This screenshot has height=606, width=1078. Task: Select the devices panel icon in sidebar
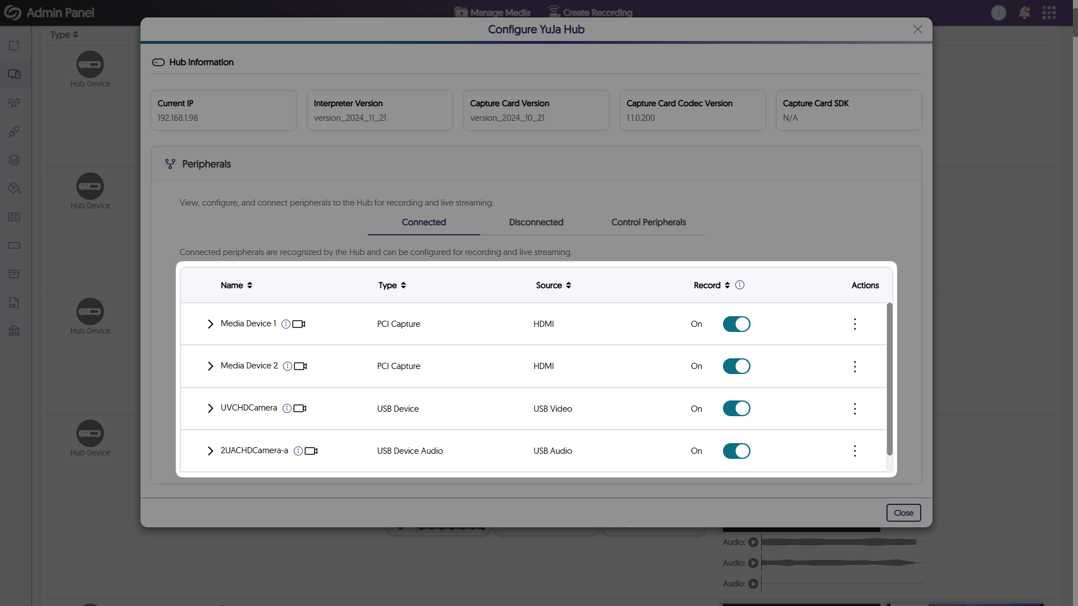pyautogui.click(x=15, y=74)
